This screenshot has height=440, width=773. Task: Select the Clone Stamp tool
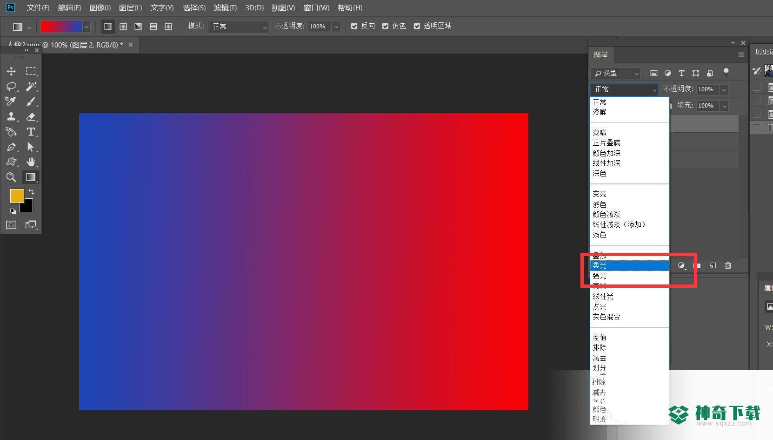click(11, 117)
